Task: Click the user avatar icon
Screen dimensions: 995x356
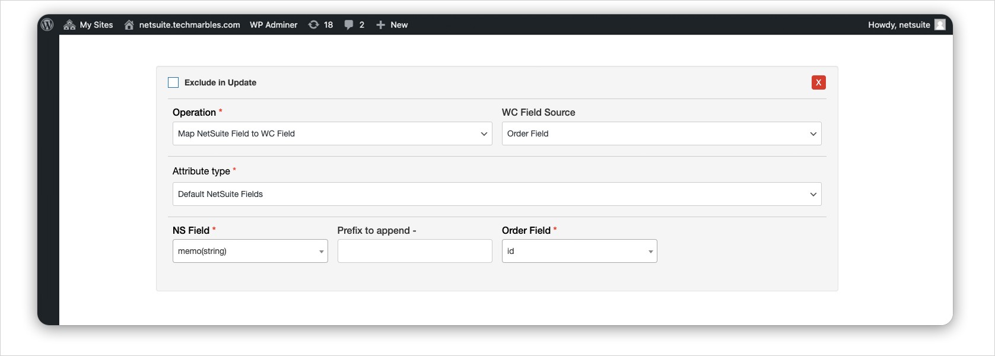Action: click(x=940, y=24)
